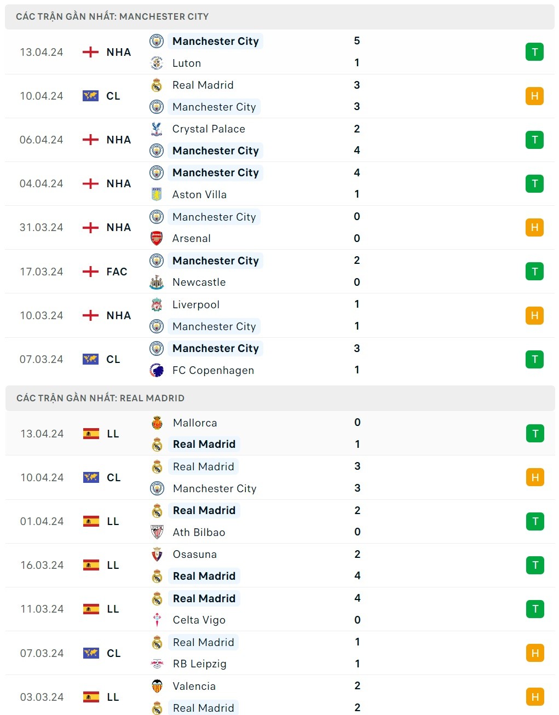Select the Manchester City recent matches header

coord(112,16)
